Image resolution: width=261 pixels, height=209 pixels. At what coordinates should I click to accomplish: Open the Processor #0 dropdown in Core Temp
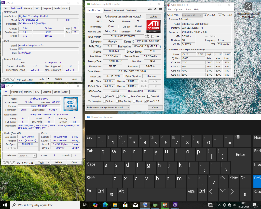pos(192,15)
